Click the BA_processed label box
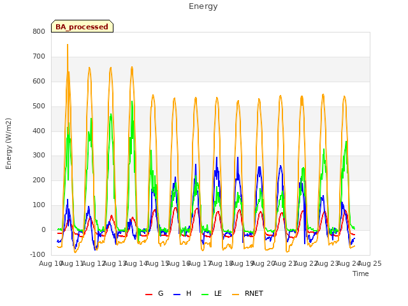408x306 pixels. [82, 26]
